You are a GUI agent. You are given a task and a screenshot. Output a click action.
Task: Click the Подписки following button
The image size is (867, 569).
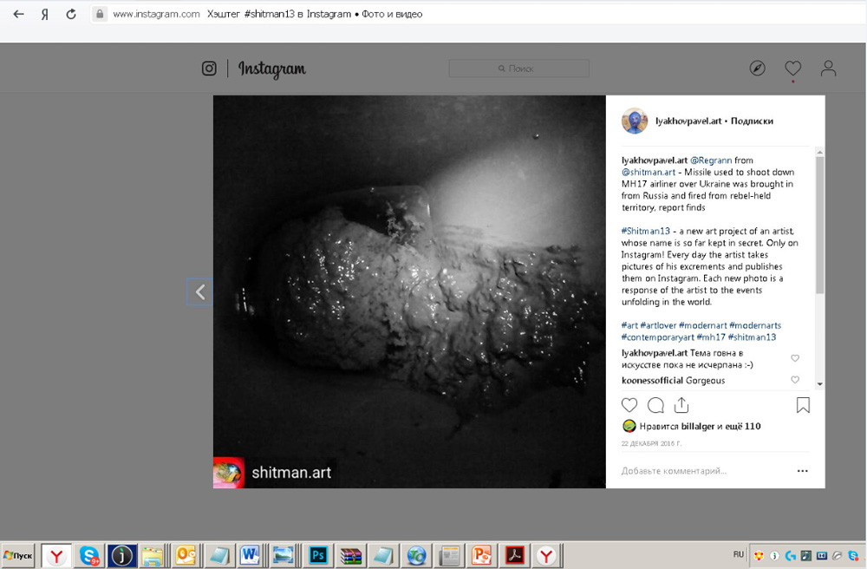pyautogui.click(x=752, y=121)
